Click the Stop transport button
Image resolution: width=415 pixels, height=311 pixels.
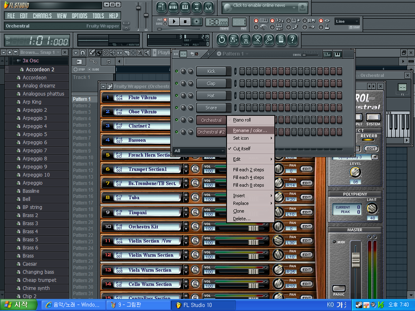(x=185, y=21)
